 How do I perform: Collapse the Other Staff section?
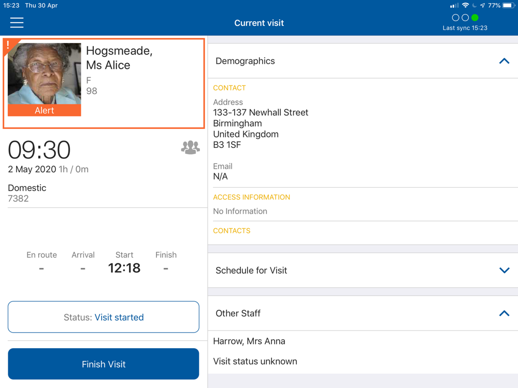click(x=504, y=314)
